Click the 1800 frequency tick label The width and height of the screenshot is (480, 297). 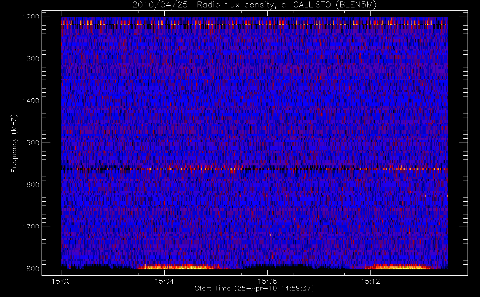(x=31, y=269)
